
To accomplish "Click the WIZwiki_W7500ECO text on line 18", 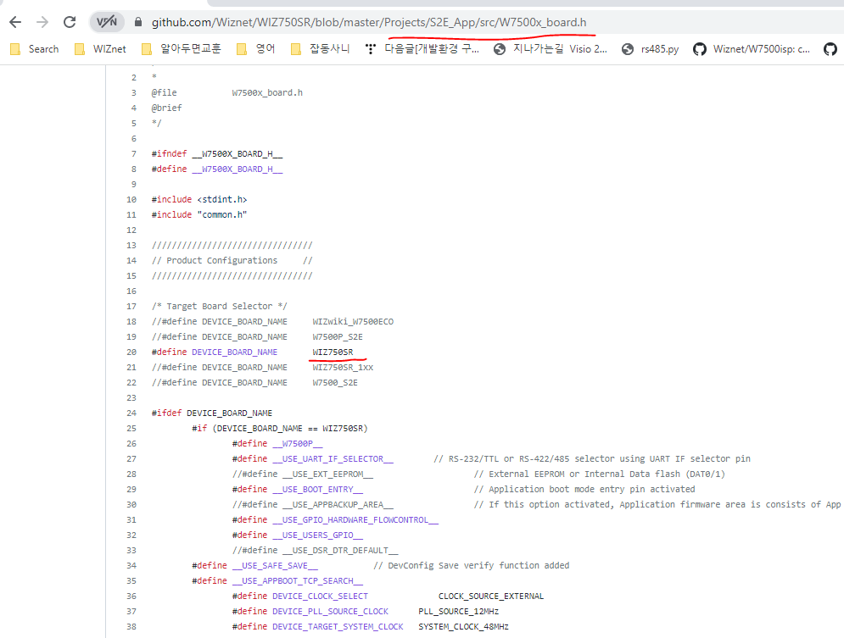I will pyautogui.click(x=353, y=321).
